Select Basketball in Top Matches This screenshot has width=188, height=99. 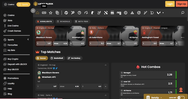[x=57, y=58]
